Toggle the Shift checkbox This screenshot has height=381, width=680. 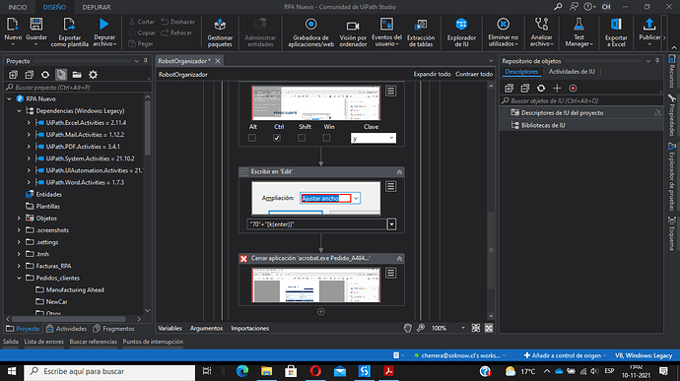tap(302, 138)
